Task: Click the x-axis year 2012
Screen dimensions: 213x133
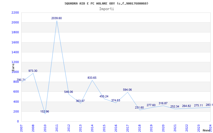Action: (x=69, y=128)
